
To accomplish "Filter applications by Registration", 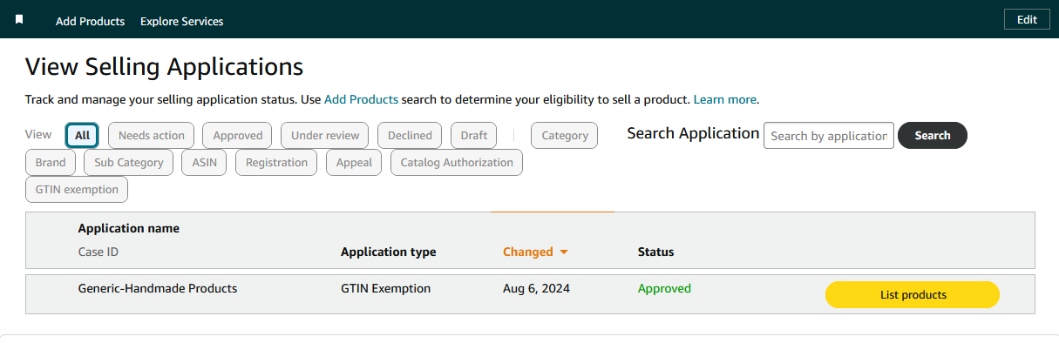I will (276, 162).
